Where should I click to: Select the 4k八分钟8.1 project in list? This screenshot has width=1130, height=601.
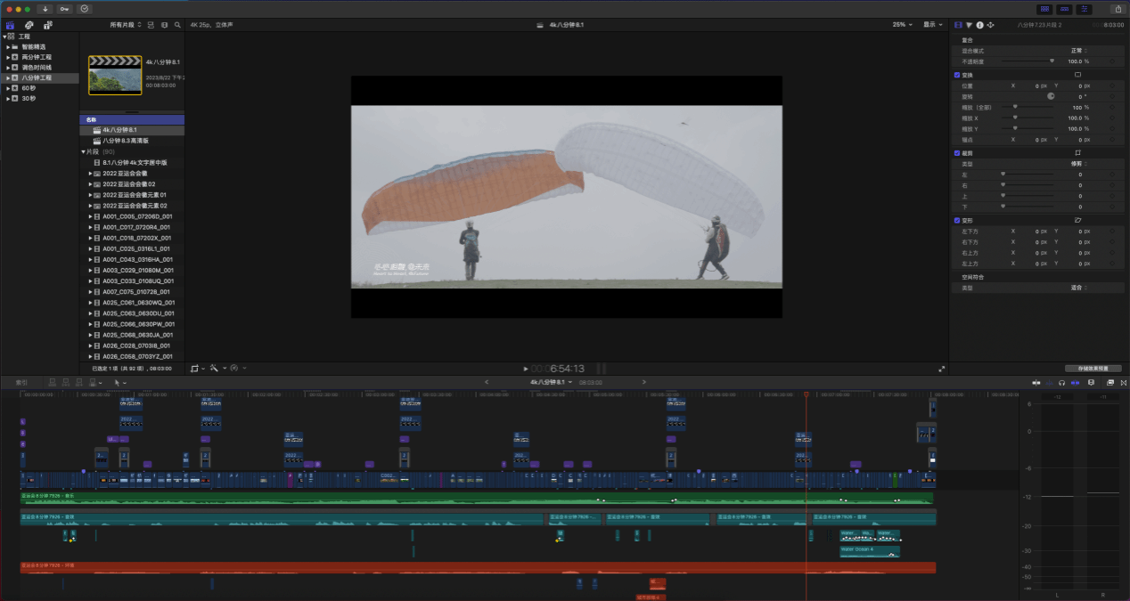tap(119, 130)
